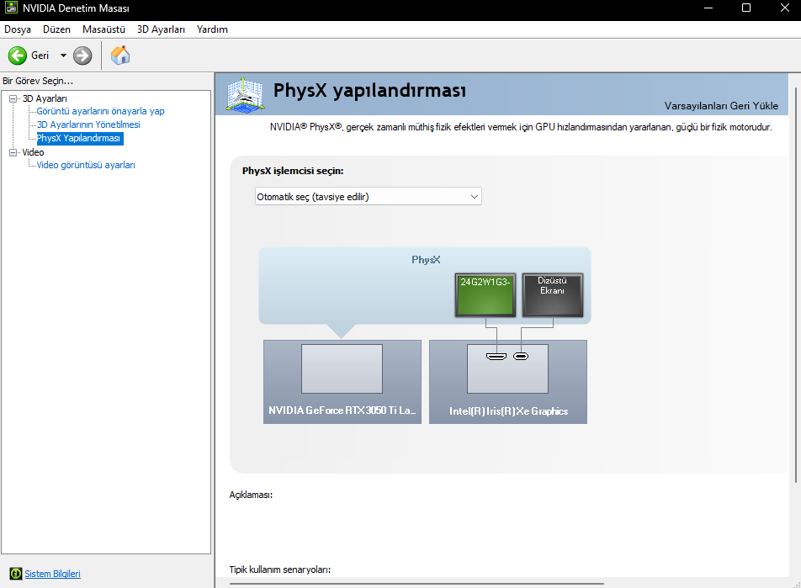The width and height of the screenshot is (801, 588).
Task: Click the NVIDIA GeForce RTX 3050 Ti card
Action: [x=342, y=382]
